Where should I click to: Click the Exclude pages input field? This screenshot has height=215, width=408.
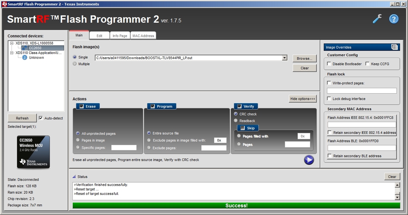(214, 147)
